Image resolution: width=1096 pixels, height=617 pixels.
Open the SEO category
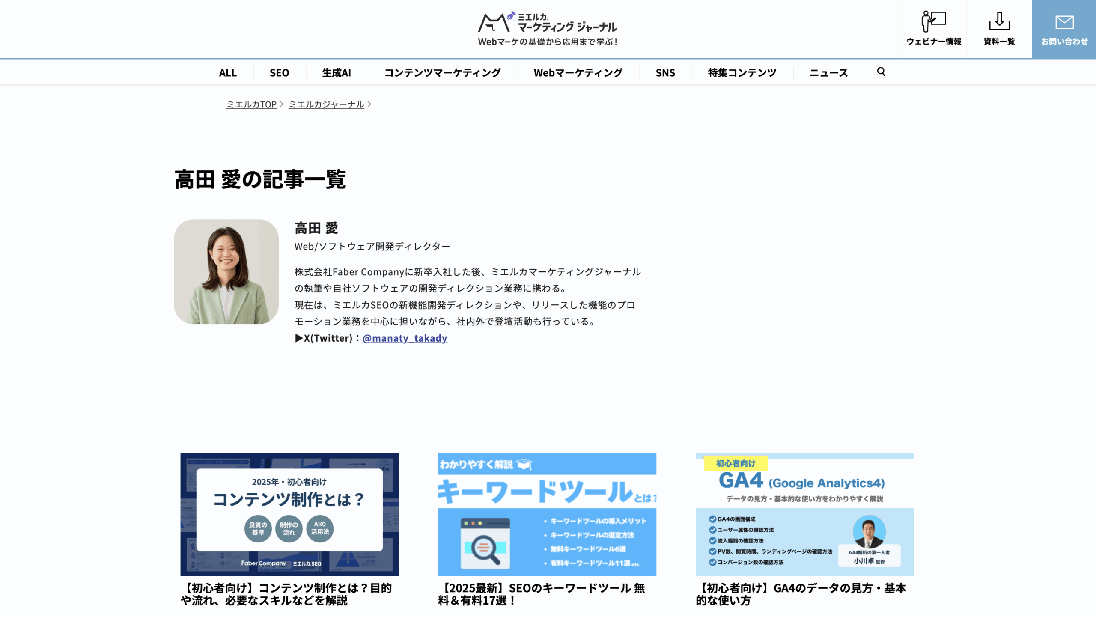[x=279, y=73]
